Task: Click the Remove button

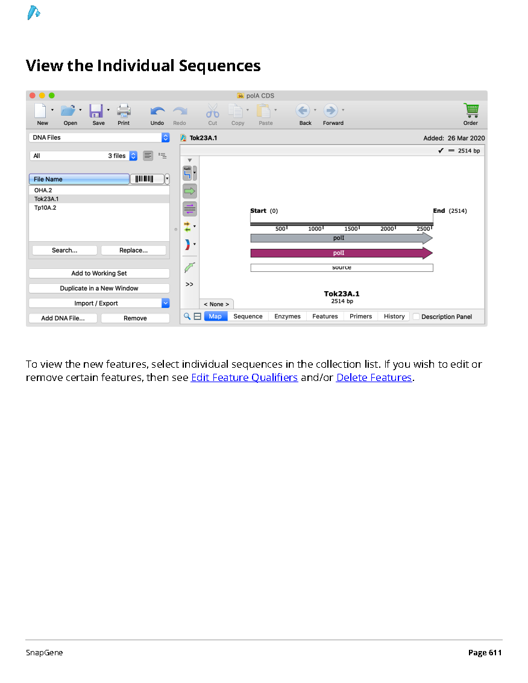Action: [135, 318]
